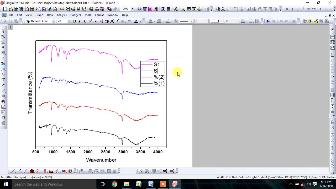Viewport: 336px width, 189px height.
Task: Open the Format menu
Action: [x=99, y=15]
